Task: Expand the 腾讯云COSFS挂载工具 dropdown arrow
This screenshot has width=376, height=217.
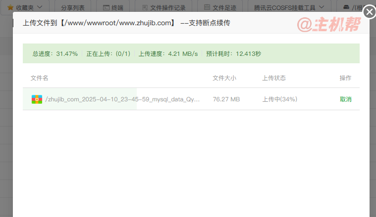Action: pyautogui.click(x=322, y=7)
